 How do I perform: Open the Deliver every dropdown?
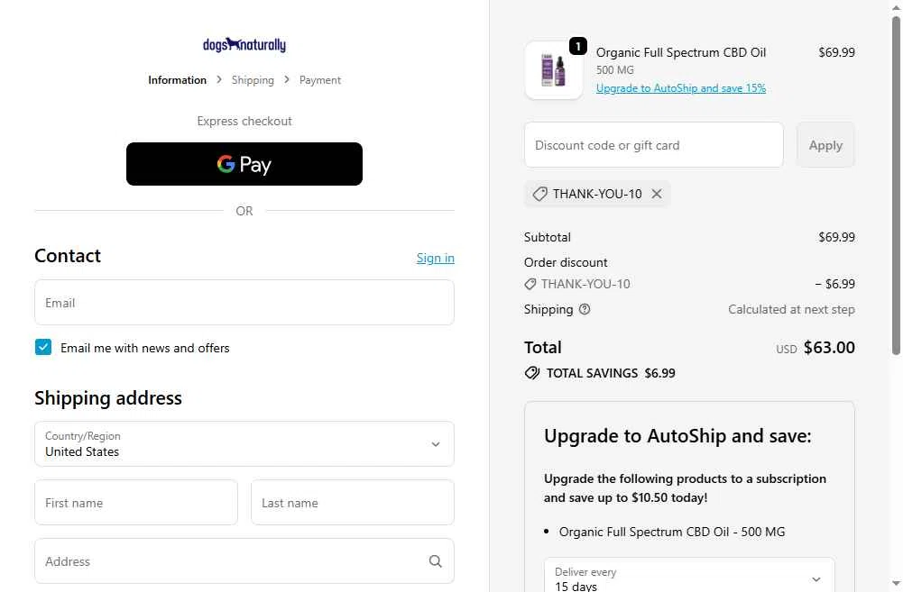click(x=689, y=575)
